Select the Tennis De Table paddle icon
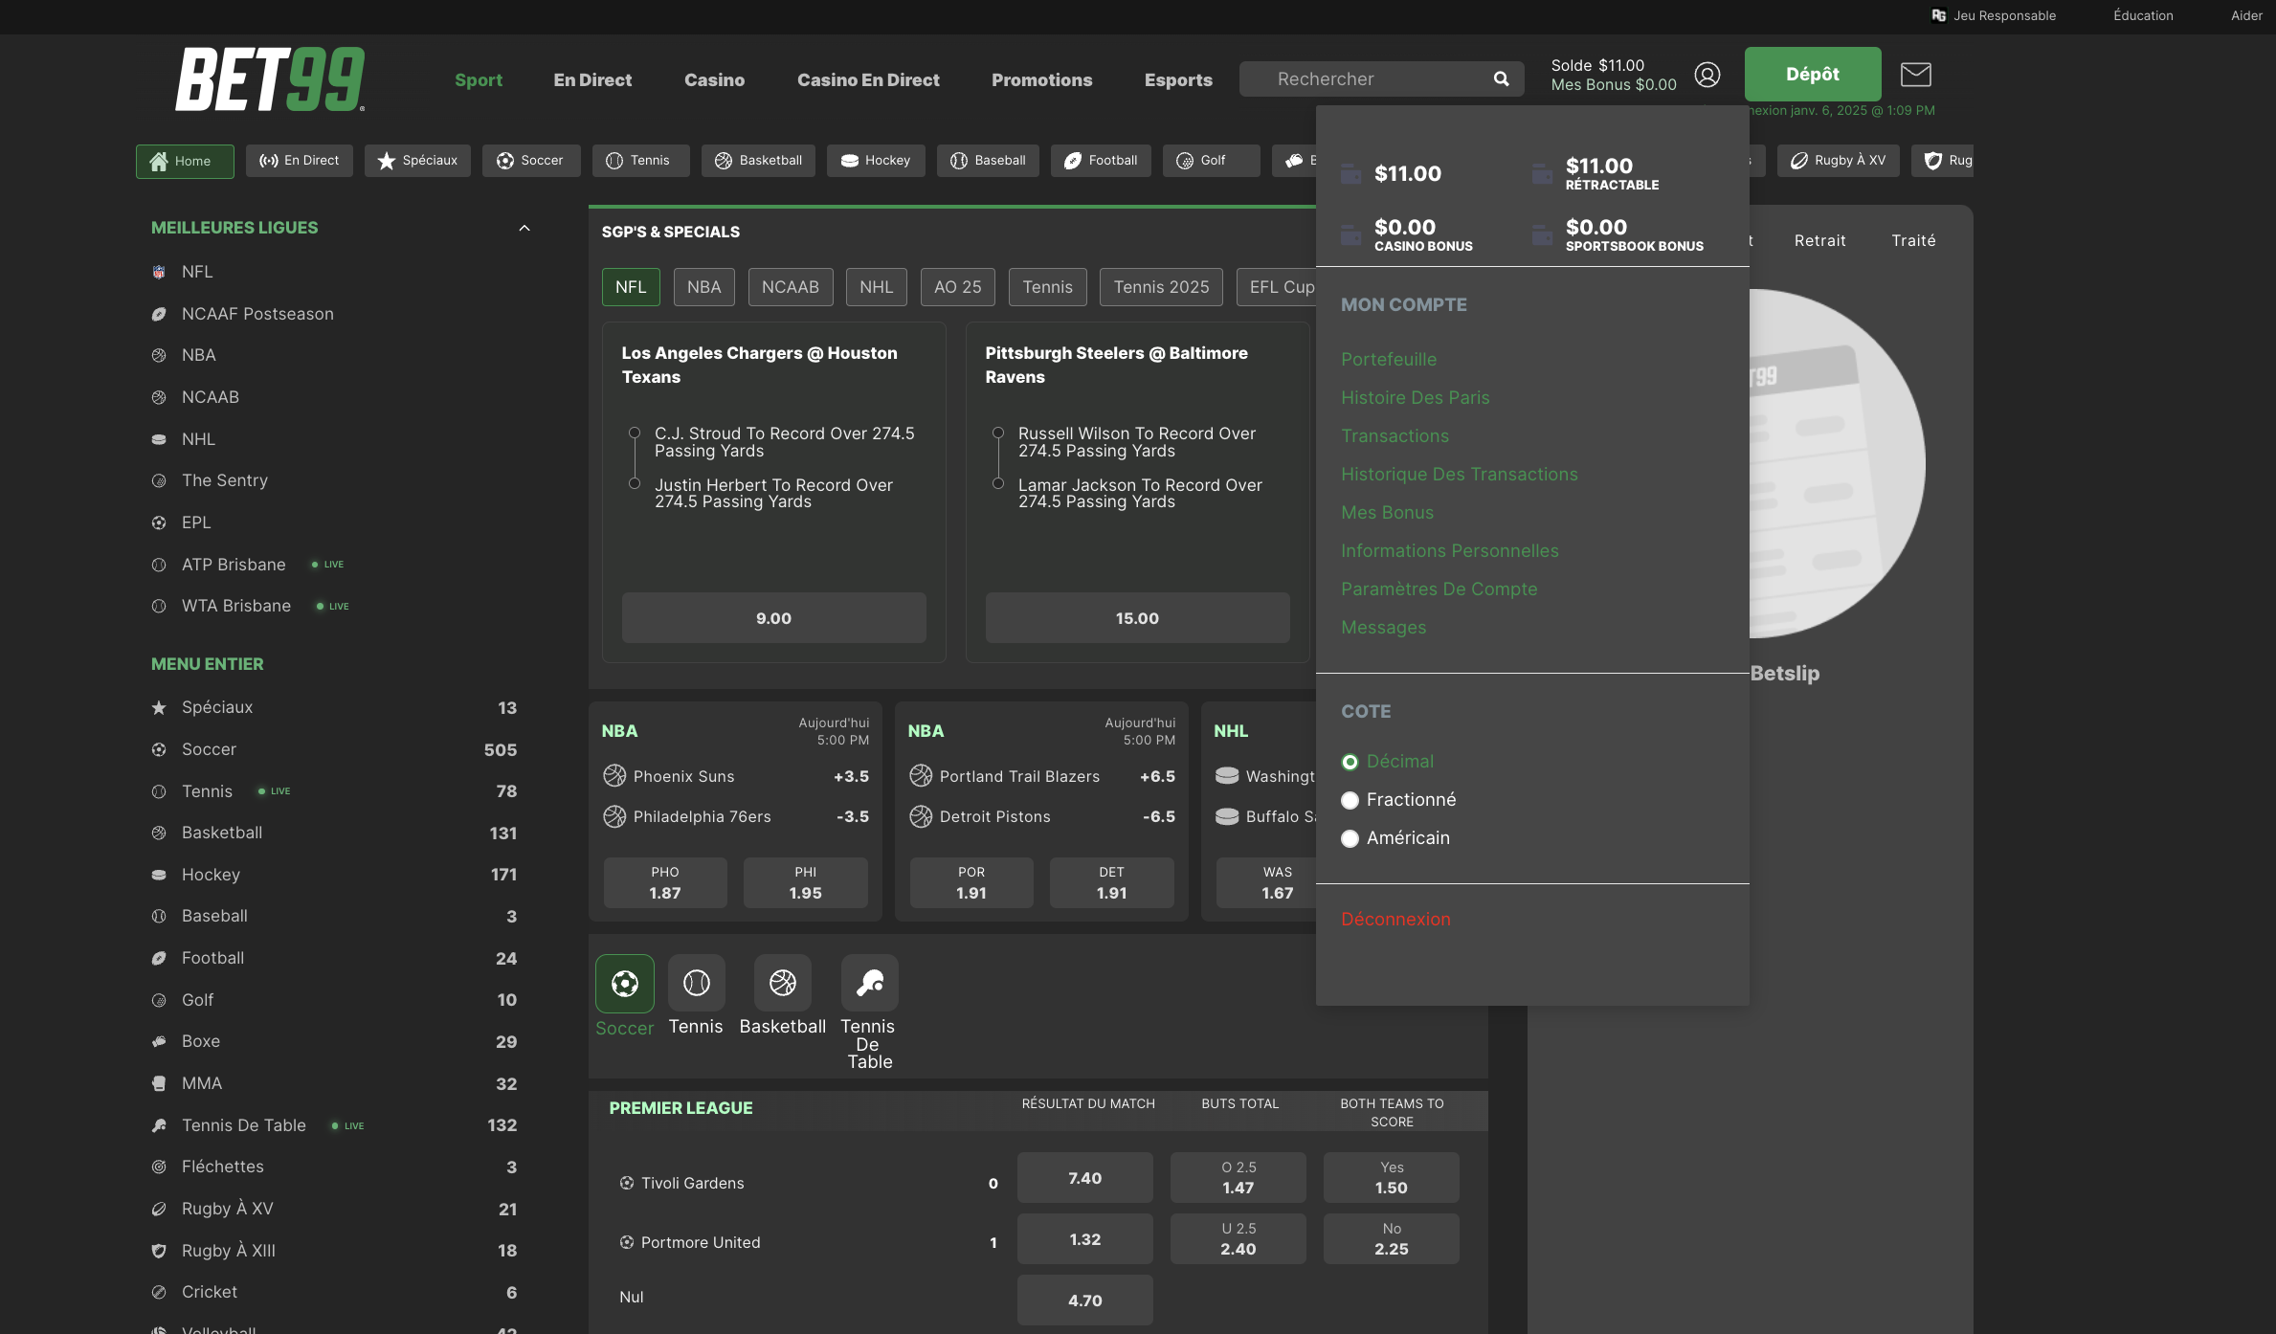Viewport: 2276px width, 1334px height. [869, 983]
